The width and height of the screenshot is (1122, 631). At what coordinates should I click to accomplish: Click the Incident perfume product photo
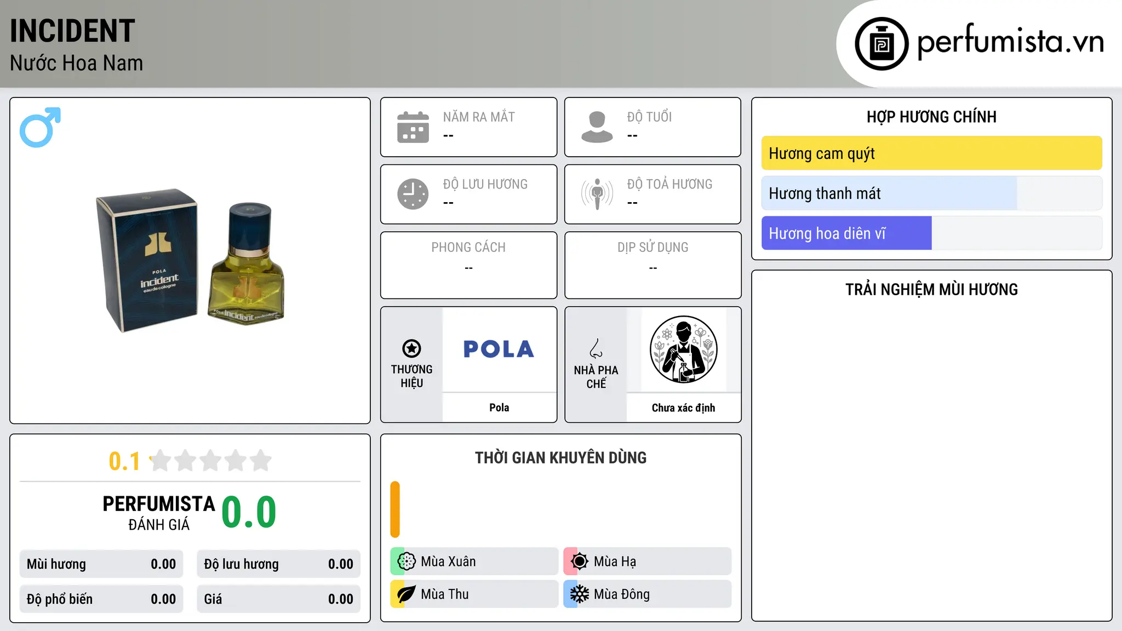point(191,261)
